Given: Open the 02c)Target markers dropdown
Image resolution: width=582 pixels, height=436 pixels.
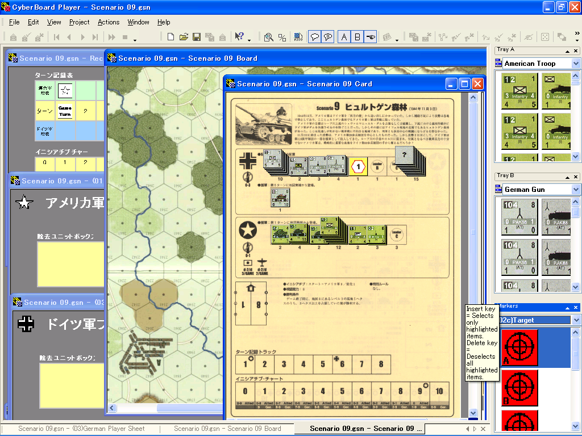Looking at the screenshot, I should click(x=576, y=320).
